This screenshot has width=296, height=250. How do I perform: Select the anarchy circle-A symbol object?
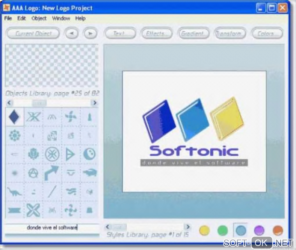[x=33, y=173]
